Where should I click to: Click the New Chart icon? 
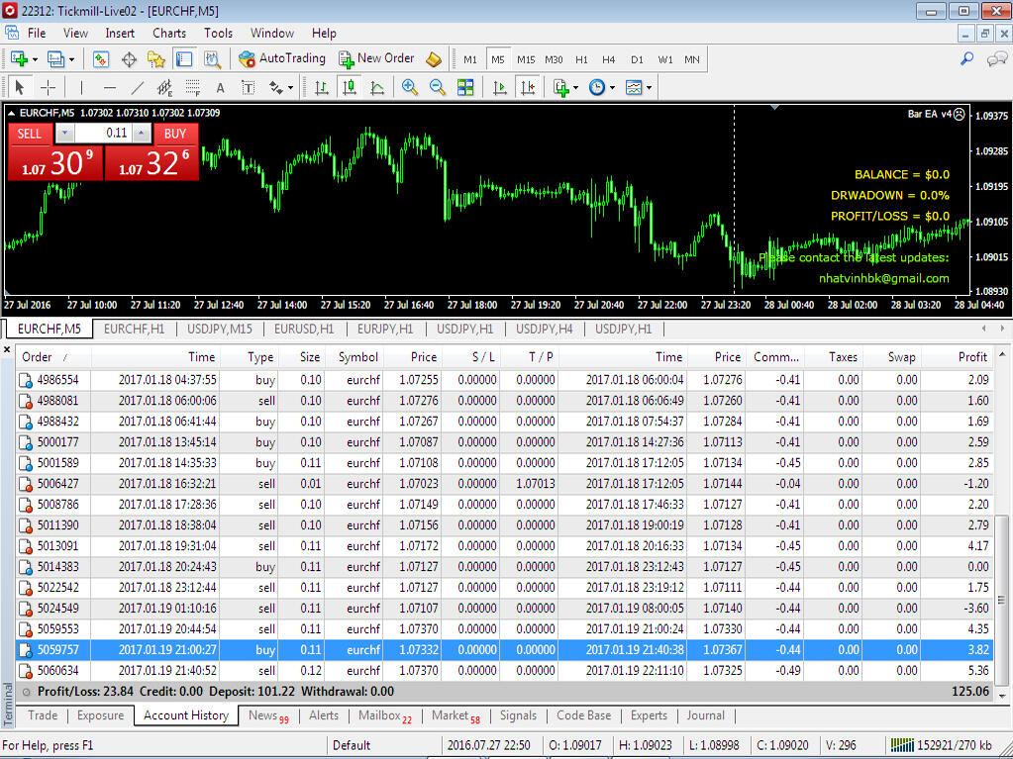[19, 59]
